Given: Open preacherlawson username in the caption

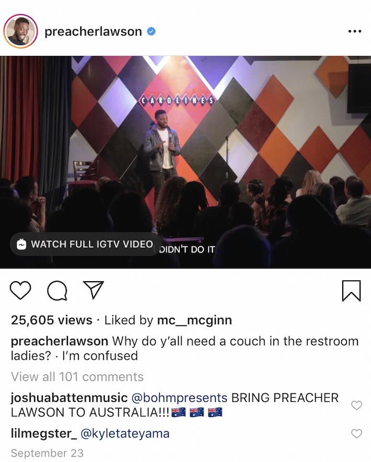Looking at the screenshot, I should pos(60,341).
